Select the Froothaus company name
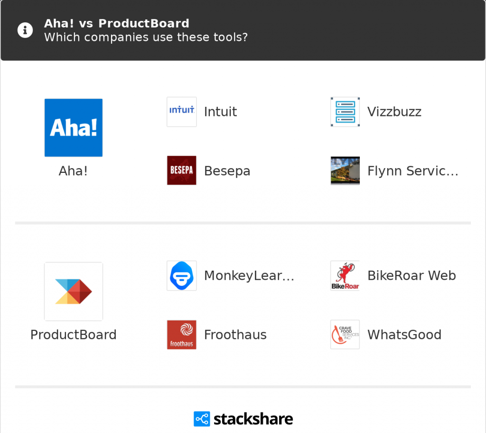 [x=235, y=335]
